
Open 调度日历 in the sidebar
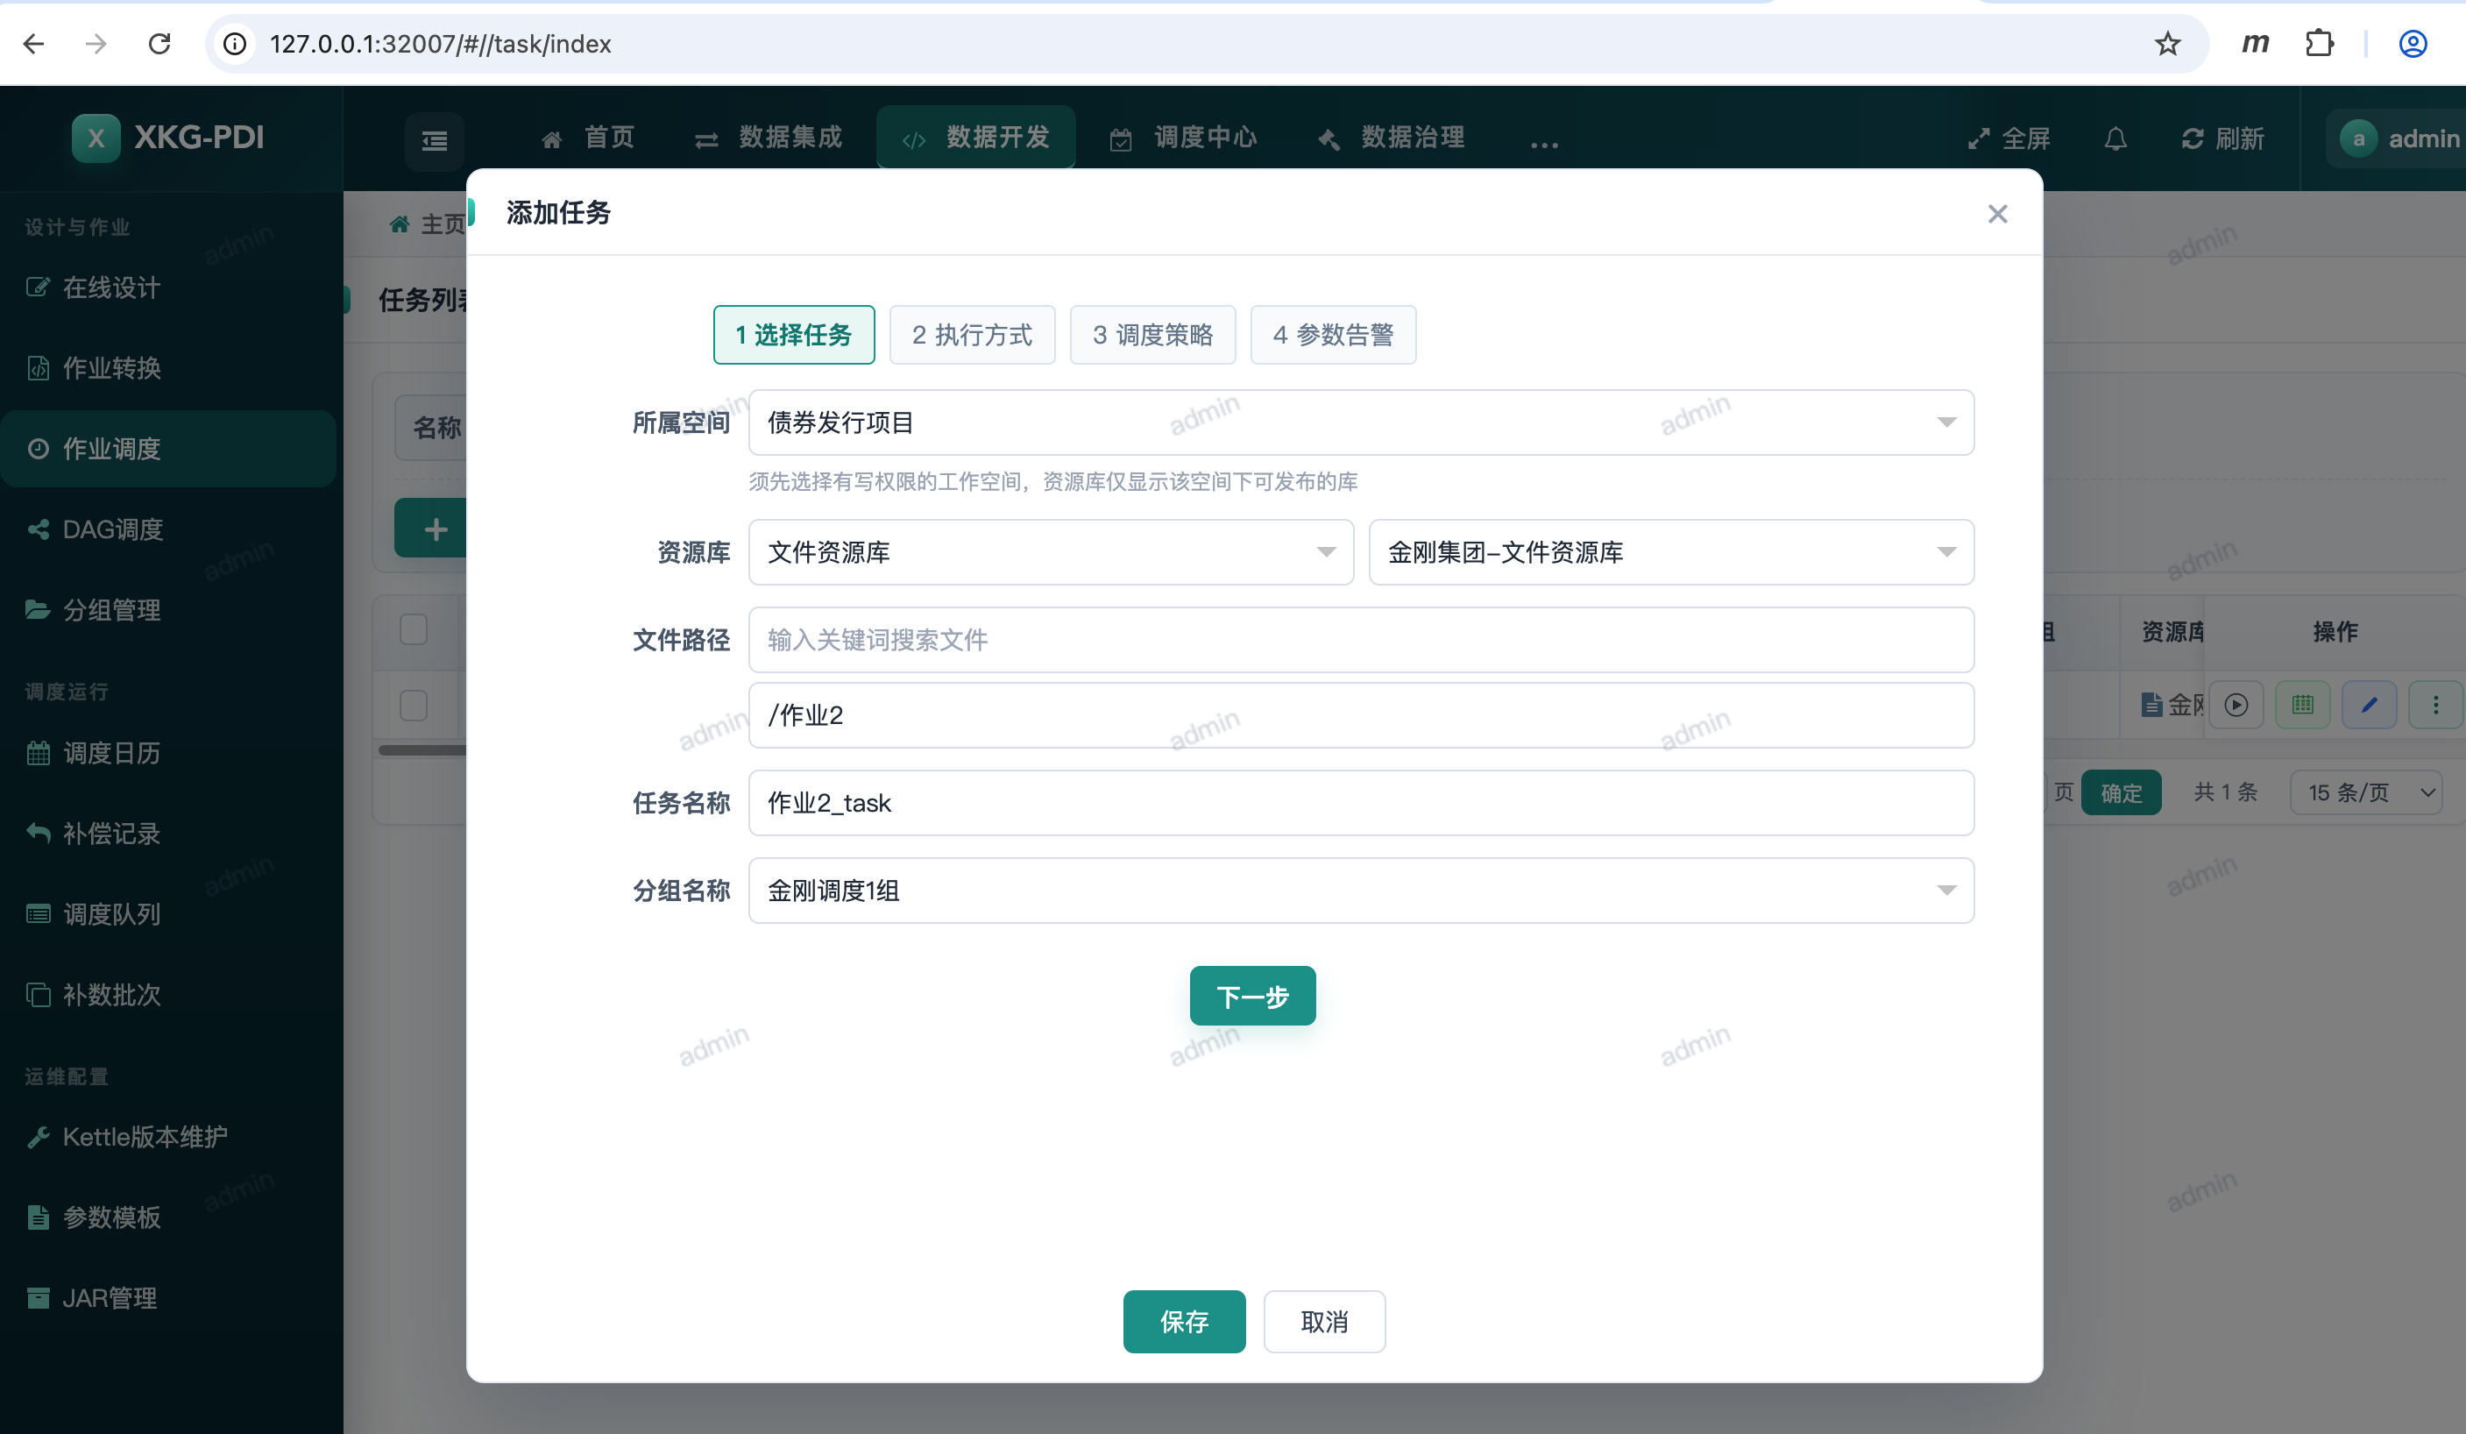click(168, 753)
